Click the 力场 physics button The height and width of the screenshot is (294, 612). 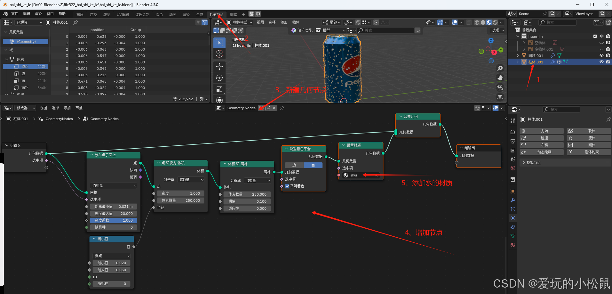coord(542,131)
